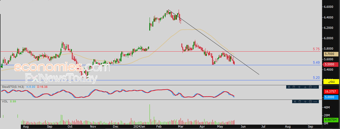Screen dimensions: 340x129
Task: Select the D:16.38 stochastic value
Action: tap(42, 87)
